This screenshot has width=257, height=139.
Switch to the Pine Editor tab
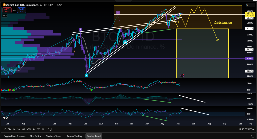tap(35, 136)
